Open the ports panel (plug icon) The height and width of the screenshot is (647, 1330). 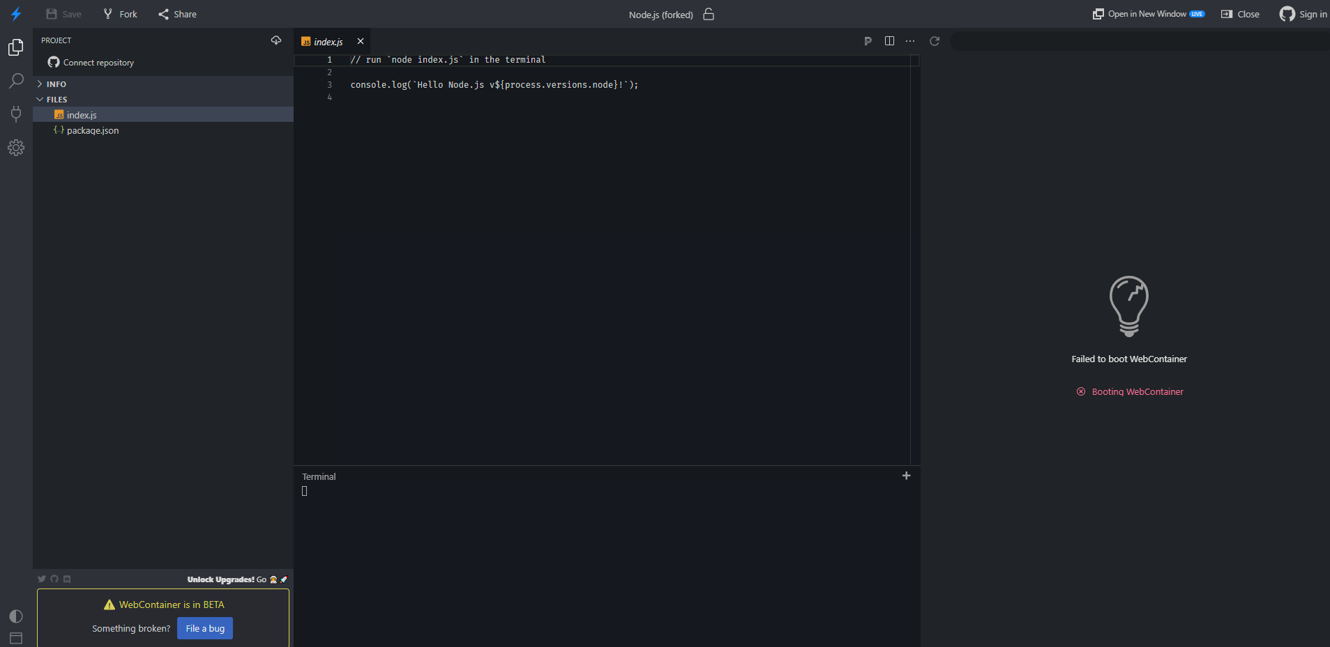click(x=15, y=114)
